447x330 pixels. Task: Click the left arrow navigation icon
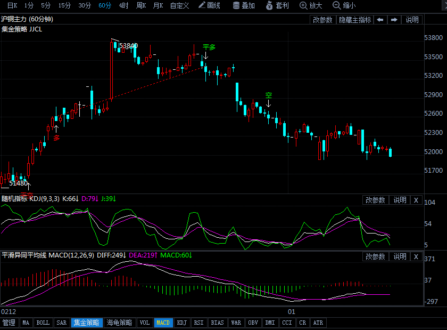click(379, 19)
